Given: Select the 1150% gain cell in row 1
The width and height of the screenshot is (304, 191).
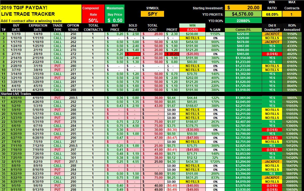Looking at the screenshot, I should coord(215,34).
